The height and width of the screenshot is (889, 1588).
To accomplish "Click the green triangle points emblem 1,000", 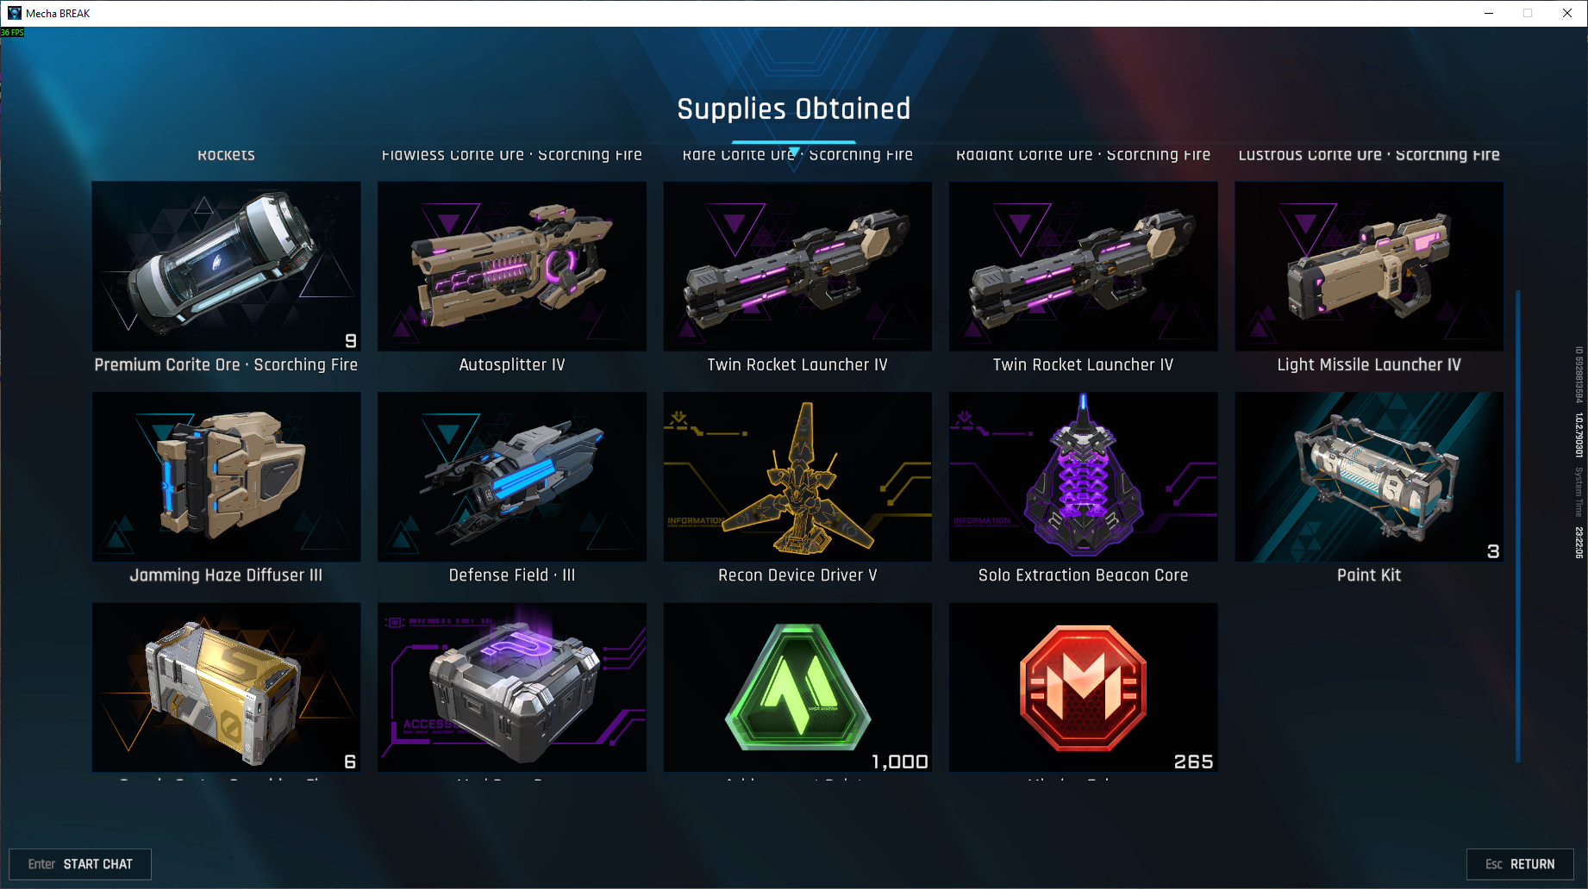I will (x=797, y=687).
